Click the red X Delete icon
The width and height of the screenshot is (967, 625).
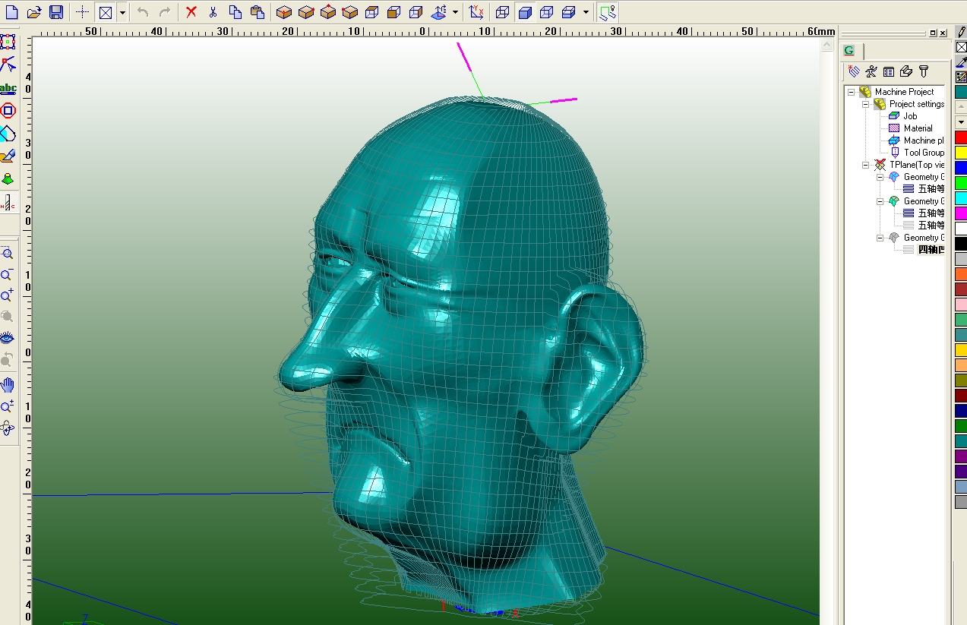(x=191, y=12)
